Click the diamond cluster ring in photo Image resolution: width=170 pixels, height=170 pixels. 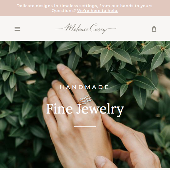pos(85,100)
